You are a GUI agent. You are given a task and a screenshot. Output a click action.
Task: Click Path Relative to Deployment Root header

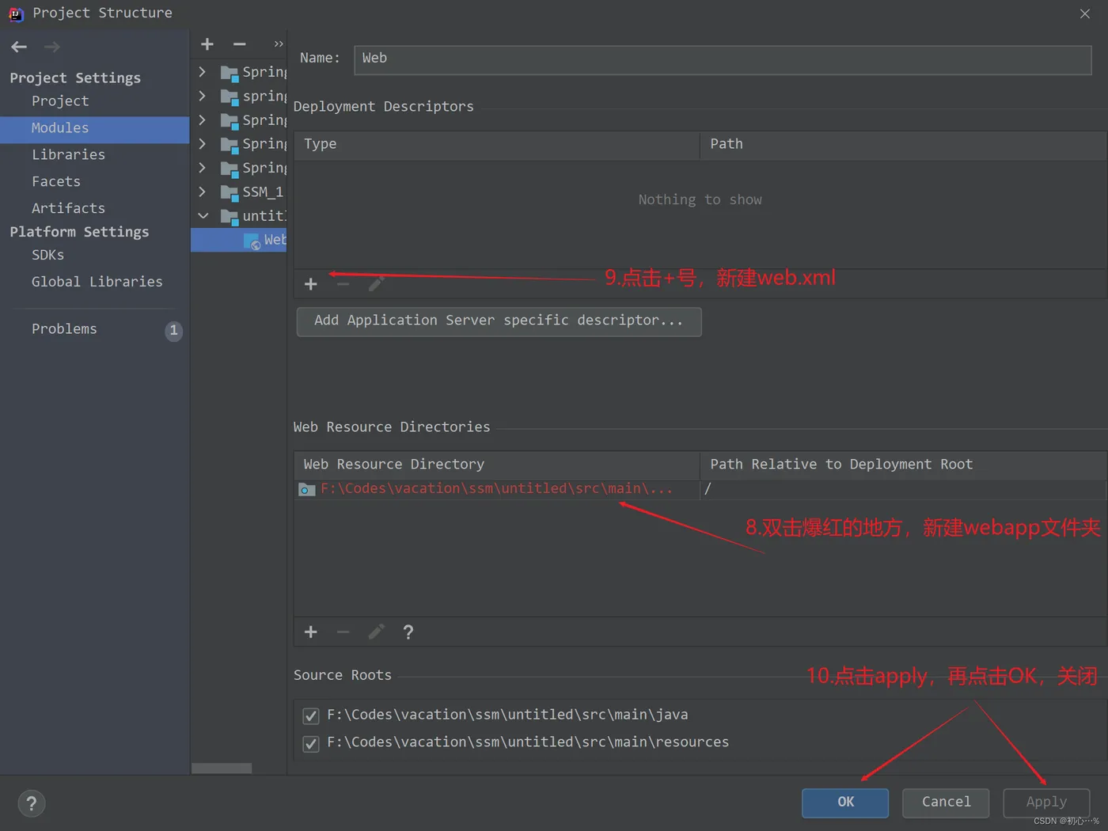pos(903,465)
